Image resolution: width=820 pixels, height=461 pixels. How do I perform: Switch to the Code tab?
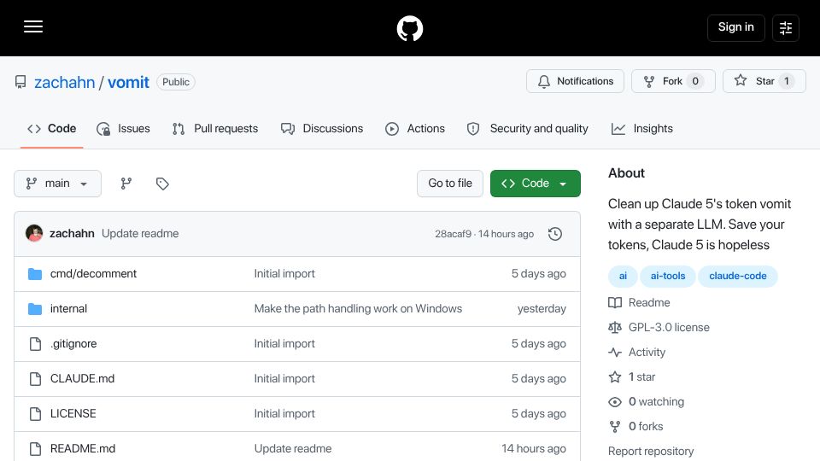pyautogui.click(x=52, y=129)
